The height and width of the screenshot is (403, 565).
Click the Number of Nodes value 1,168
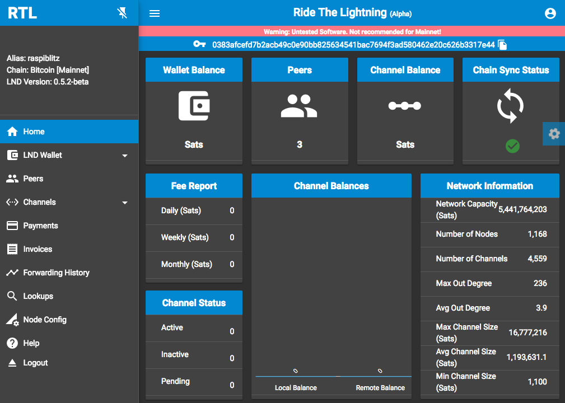537,234
